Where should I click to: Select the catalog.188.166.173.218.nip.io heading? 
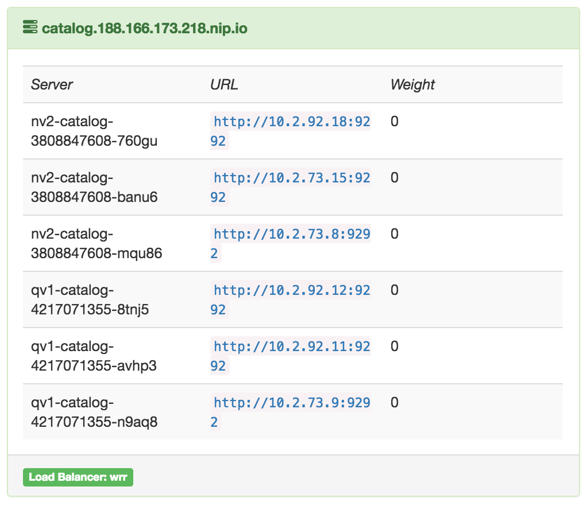[145, 29]
